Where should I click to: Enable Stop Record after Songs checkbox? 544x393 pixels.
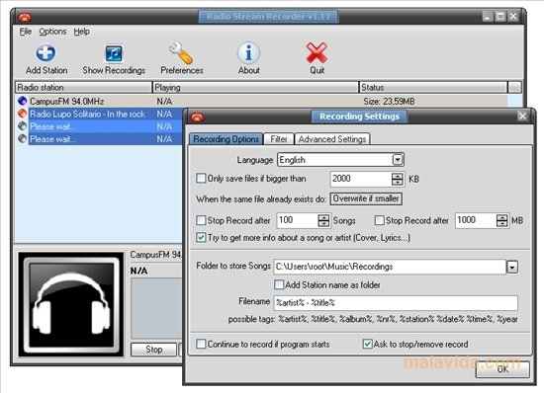click(x=201, y=220)
